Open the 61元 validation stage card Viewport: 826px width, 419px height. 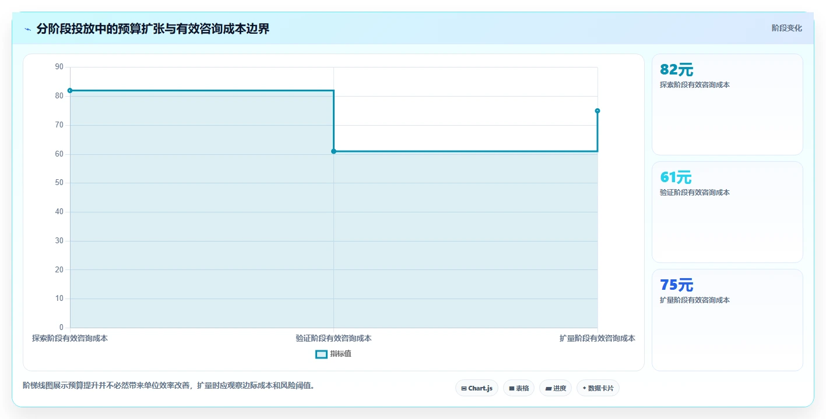click(x=727, y=212)
